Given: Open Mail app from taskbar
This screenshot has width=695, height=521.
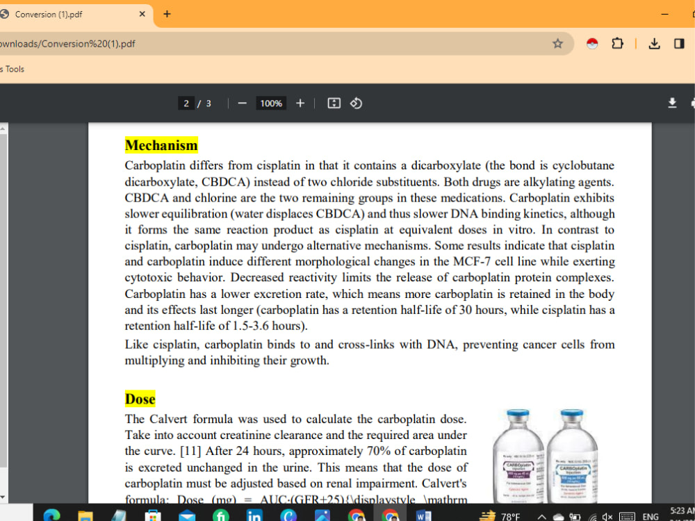Looking at the screenshot, I should pos(186,515).
